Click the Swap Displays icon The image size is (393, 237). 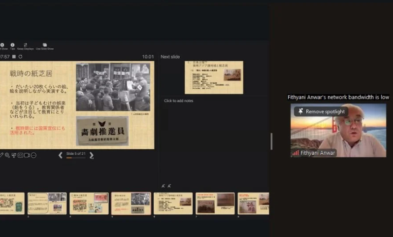tap(25, 45)
